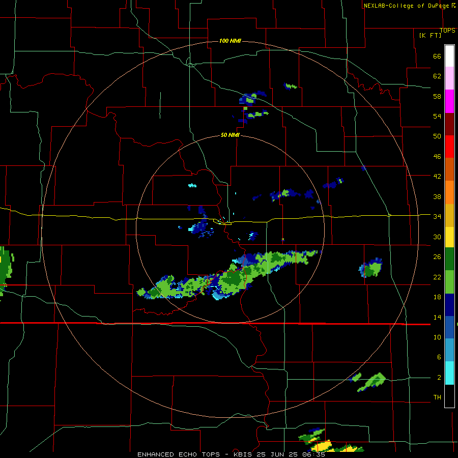The width and height of the screenshot is (458, 458).
Task: Click the small cyan echo northwest of radar center
Action: [x=192, y=185]
